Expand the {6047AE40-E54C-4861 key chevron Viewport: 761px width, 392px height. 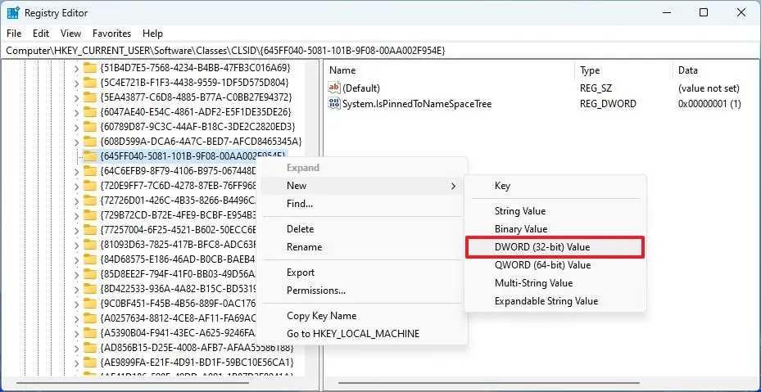point(76,113)
